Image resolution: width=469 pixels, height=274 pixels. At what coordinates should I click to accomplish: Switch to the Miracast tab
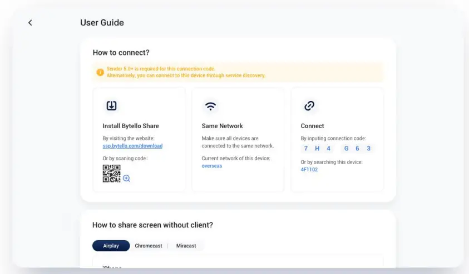(186, 246)
